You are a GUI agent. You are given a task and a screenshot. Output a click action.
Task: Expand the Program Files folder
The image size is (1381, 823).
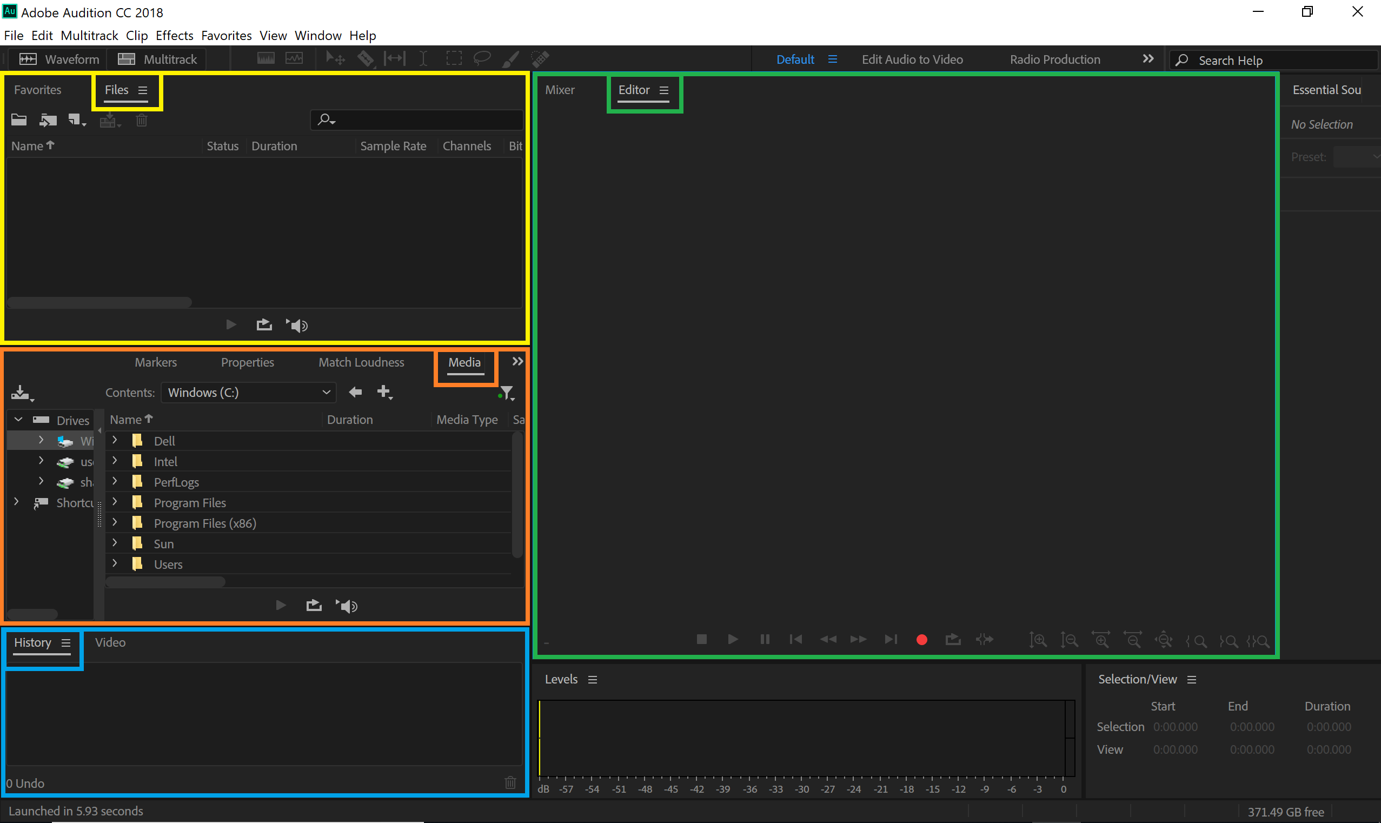tap(115, 502)
